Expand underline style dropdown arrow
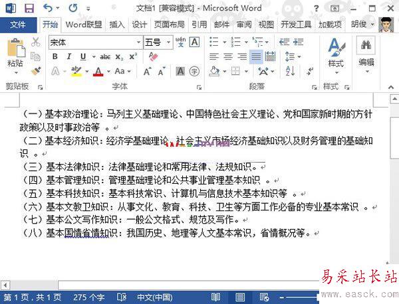Screen dimensions: 399x304 [x=94, y=56]
